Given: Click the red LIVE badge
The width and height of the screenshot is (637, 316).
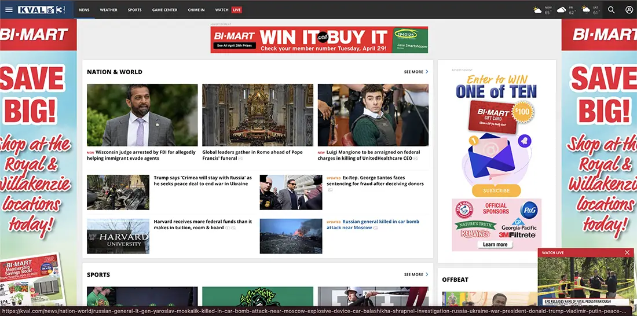Looking at the screenshot, I should point(236,10).
